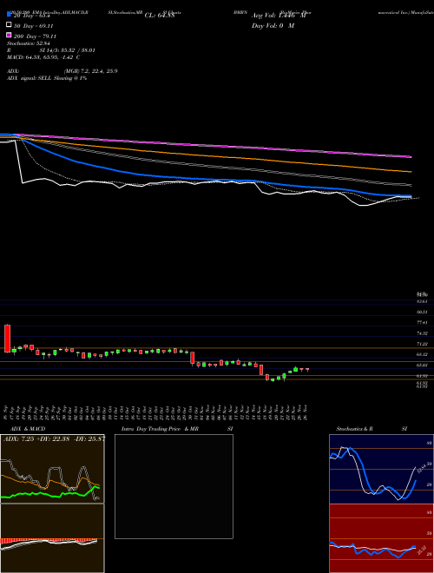The image size is (434, 573).
Task: Click the 'Stochastics: 52.84' reading
Action: [28, 43]
